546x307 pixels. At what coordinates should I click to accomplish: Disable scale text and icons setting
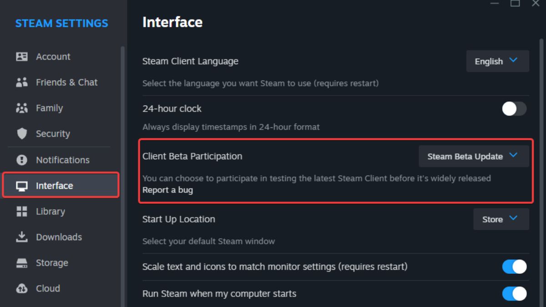pyautogui.click(x=514, y=267)
